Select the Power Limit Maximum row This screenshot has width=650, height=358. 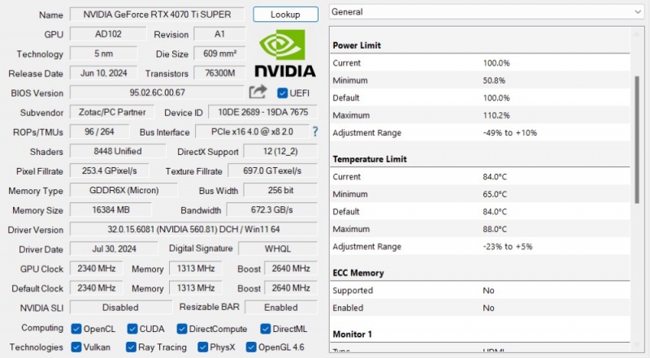click(479, 115)
